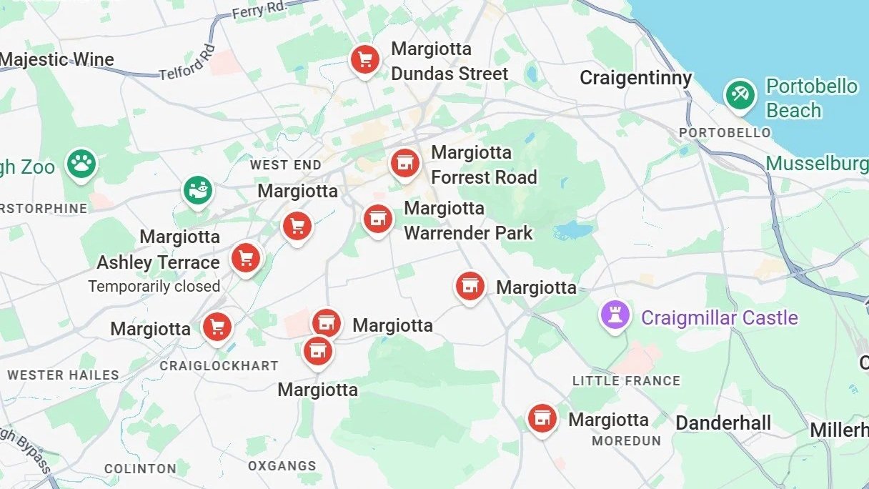Open the Margiotta Dundas Street label
The height and width of the screenshot is (489, 869).
[450, 61]
